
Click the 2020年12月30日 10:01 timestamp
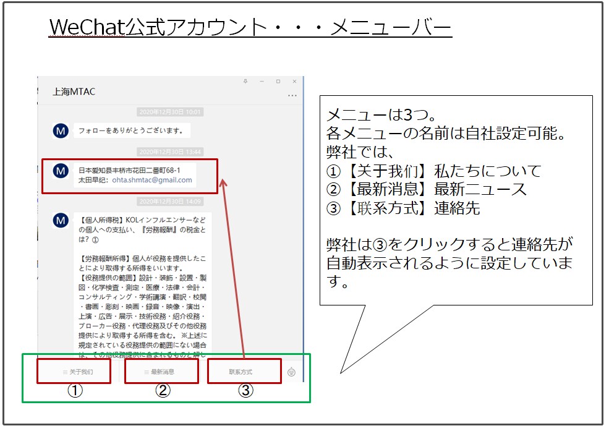point(170,112)
